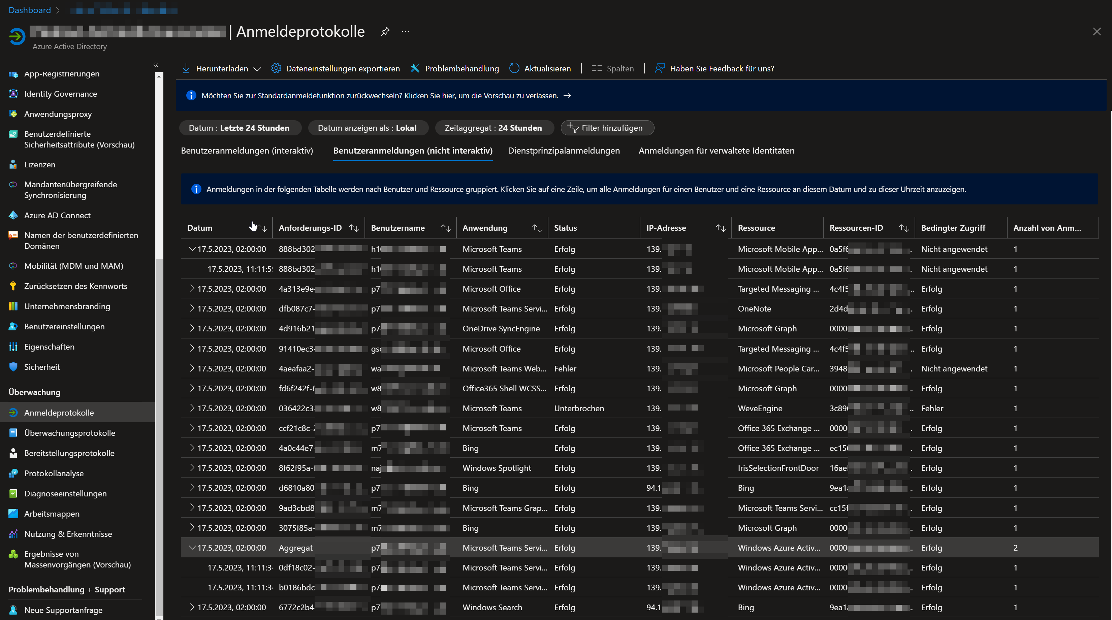Open Anwendungsproxy in sidebar
The width and height of the screenshot is (1112, 620).
[58, 114]
